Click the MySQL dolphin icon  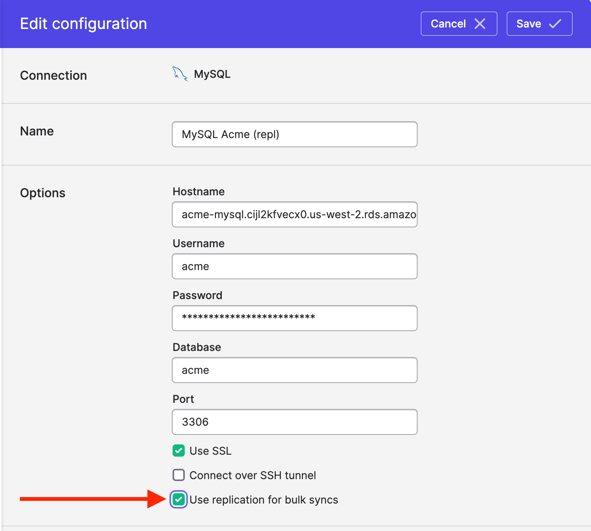pos(180,74)
